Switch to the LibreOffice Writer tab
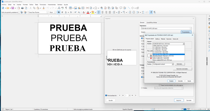210x111 pixels. (152, 23)
